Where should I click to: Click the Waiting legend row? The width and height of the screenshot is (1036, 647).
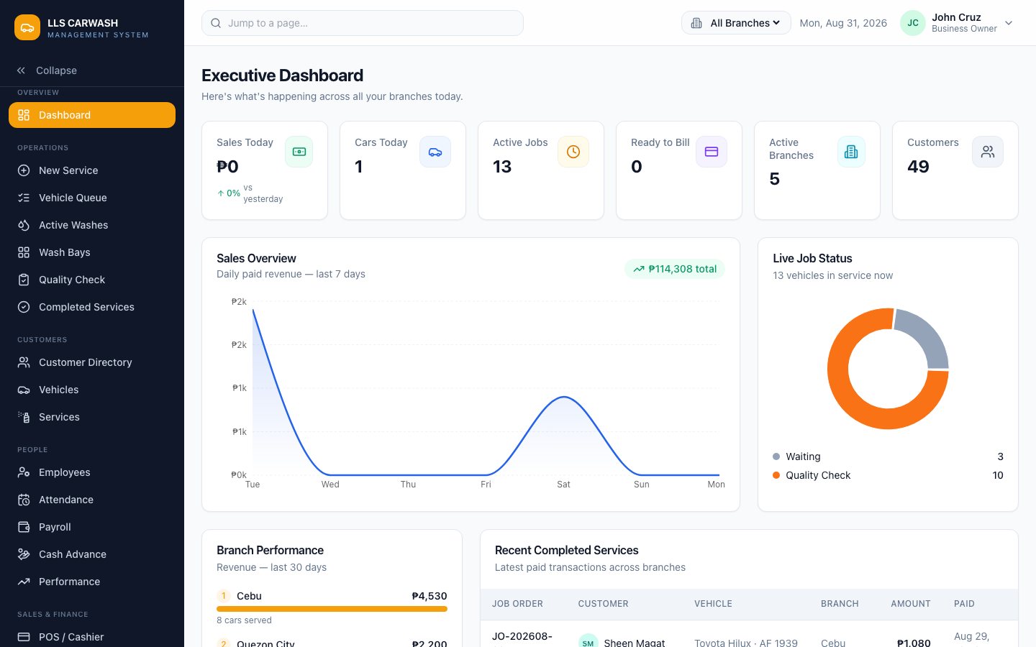point(888,456)
